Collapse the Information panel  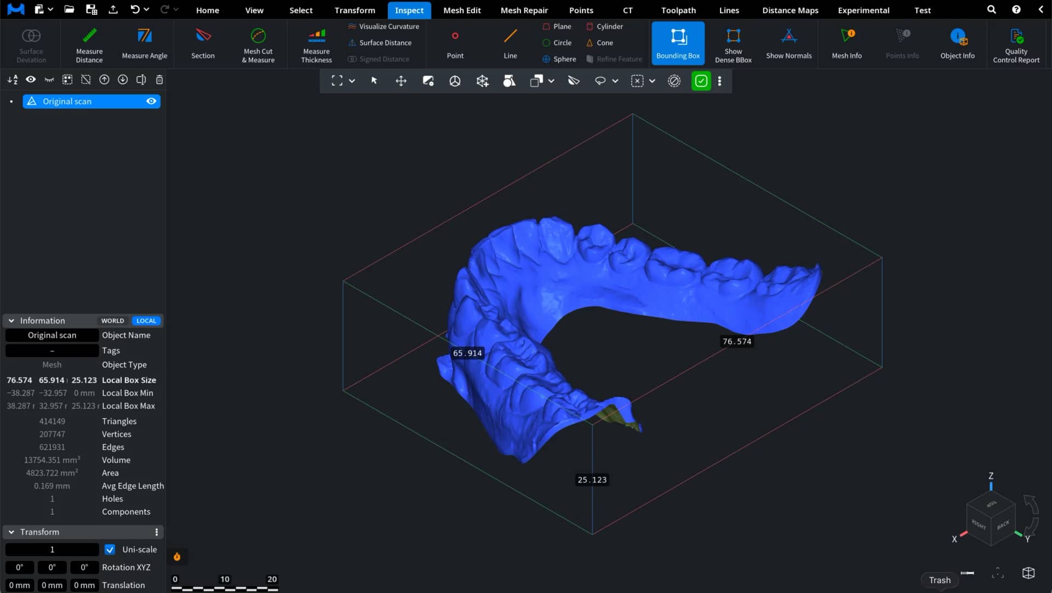coord(11,321)
